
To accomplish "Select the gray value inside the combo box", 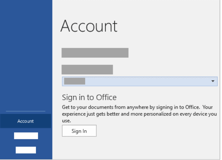I will point(74,81).
